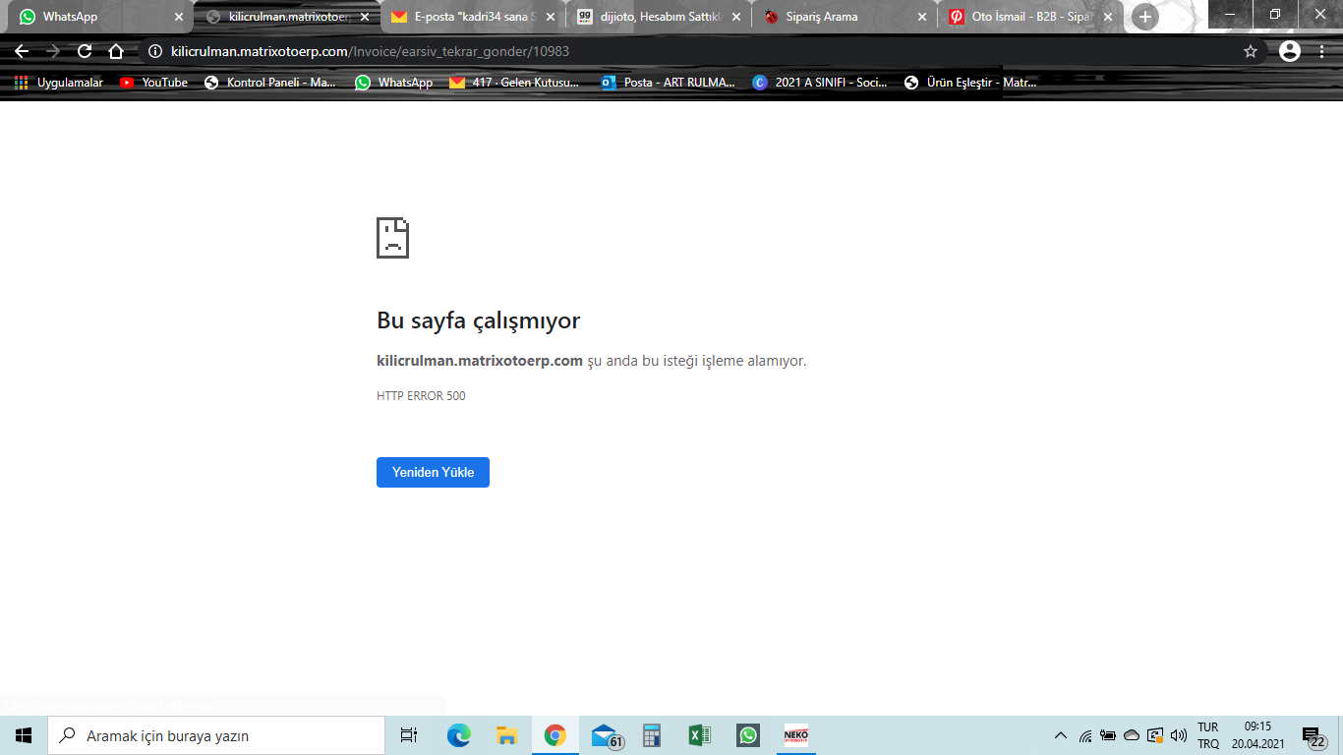The image size is (1343, 755).
Task: Open Excel from the taskbar
Action: [x=699, y=735]
